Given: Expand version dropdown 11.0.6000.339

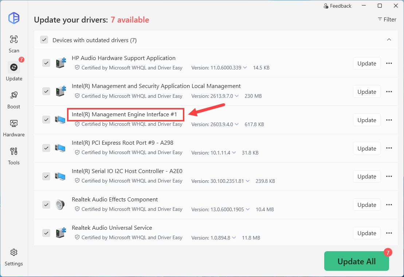Looking at the screenshot, I should tap(245, 68).
